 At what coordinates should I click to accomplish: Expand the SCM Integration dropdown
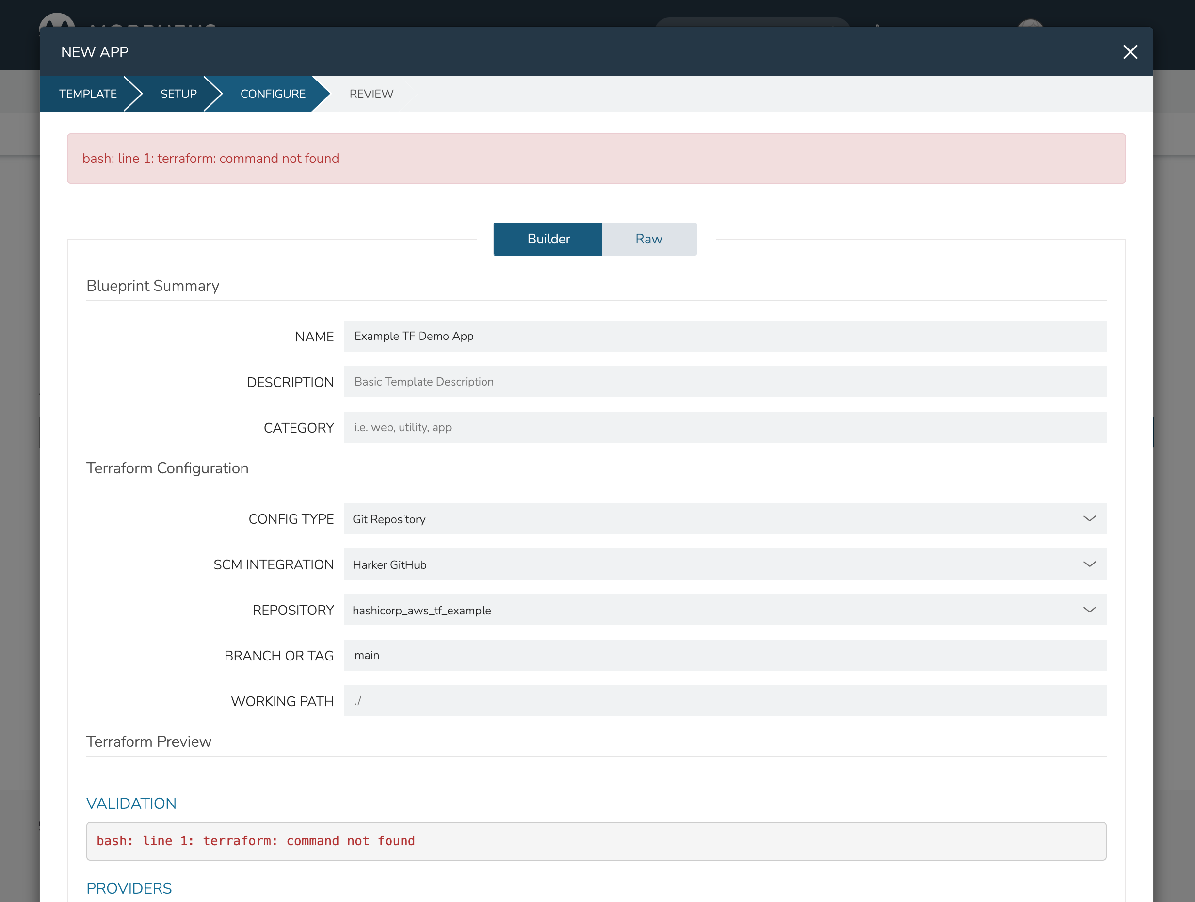725,564
